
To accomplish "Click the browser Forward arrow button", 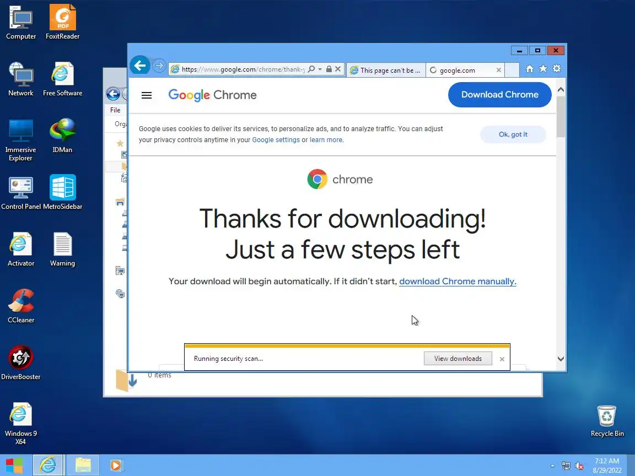I will point(159,66).
